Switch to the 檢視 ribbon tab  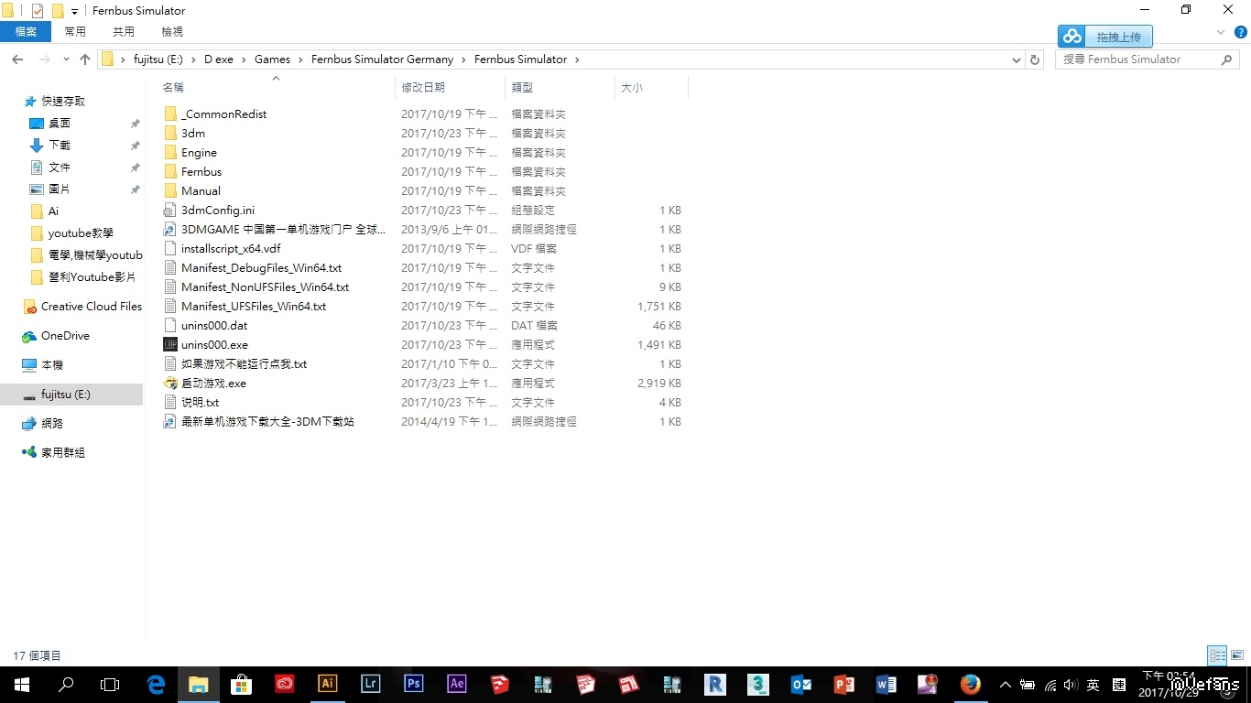tap(172, 32)
